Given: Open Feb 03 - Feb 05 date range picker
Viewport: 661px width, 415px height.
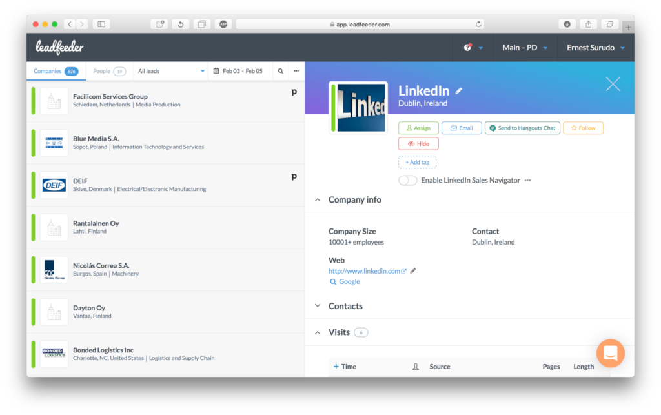Looking at the screenshot, I should tap(239, 71).
